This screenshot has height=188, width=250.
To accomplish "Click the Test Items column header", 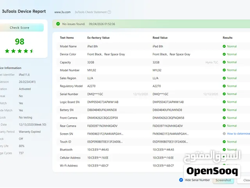I will pyautogui.click(x=67, y=38).
